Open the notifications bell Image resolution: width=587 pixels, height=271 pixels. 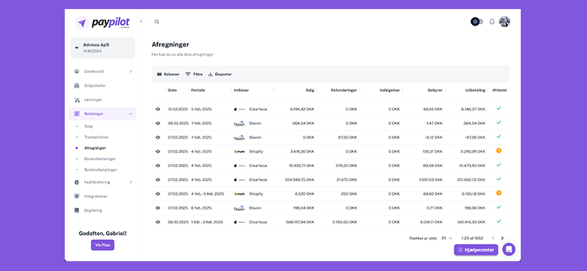(492, 22)
